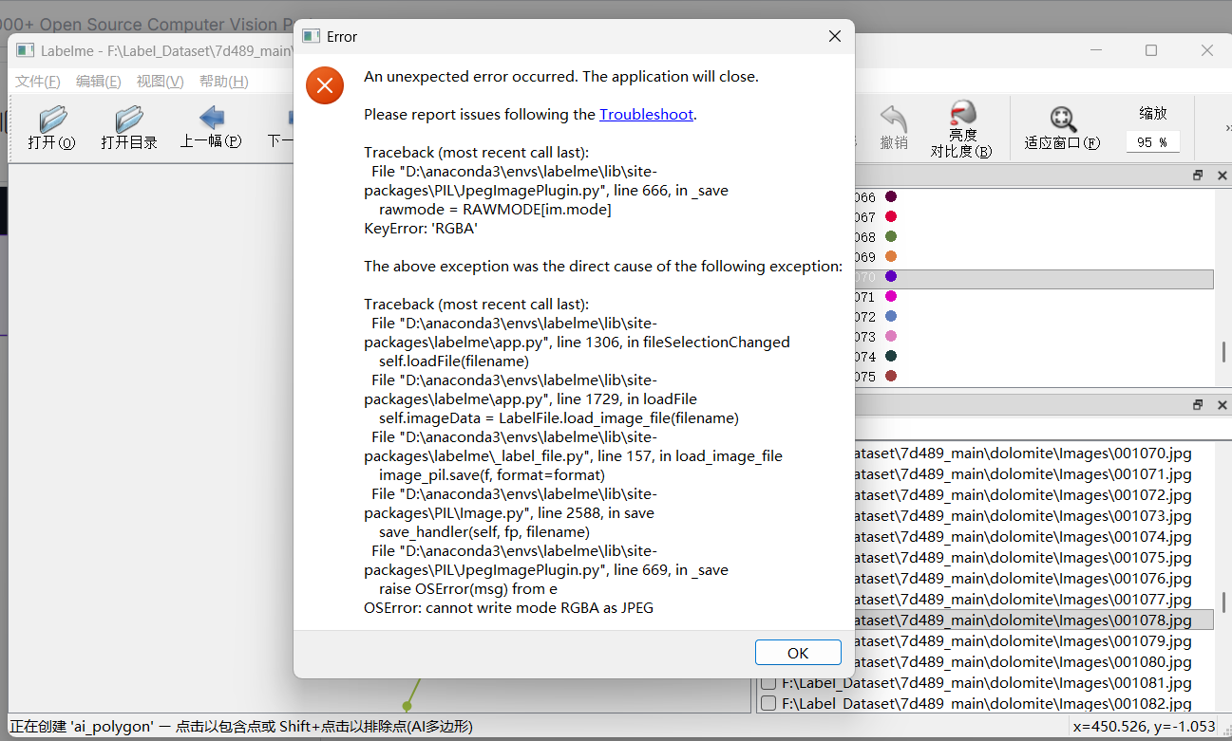Screen dimensions: 1232x741
Task: Click the OK button in Error dialog
Action: (798, 653)
